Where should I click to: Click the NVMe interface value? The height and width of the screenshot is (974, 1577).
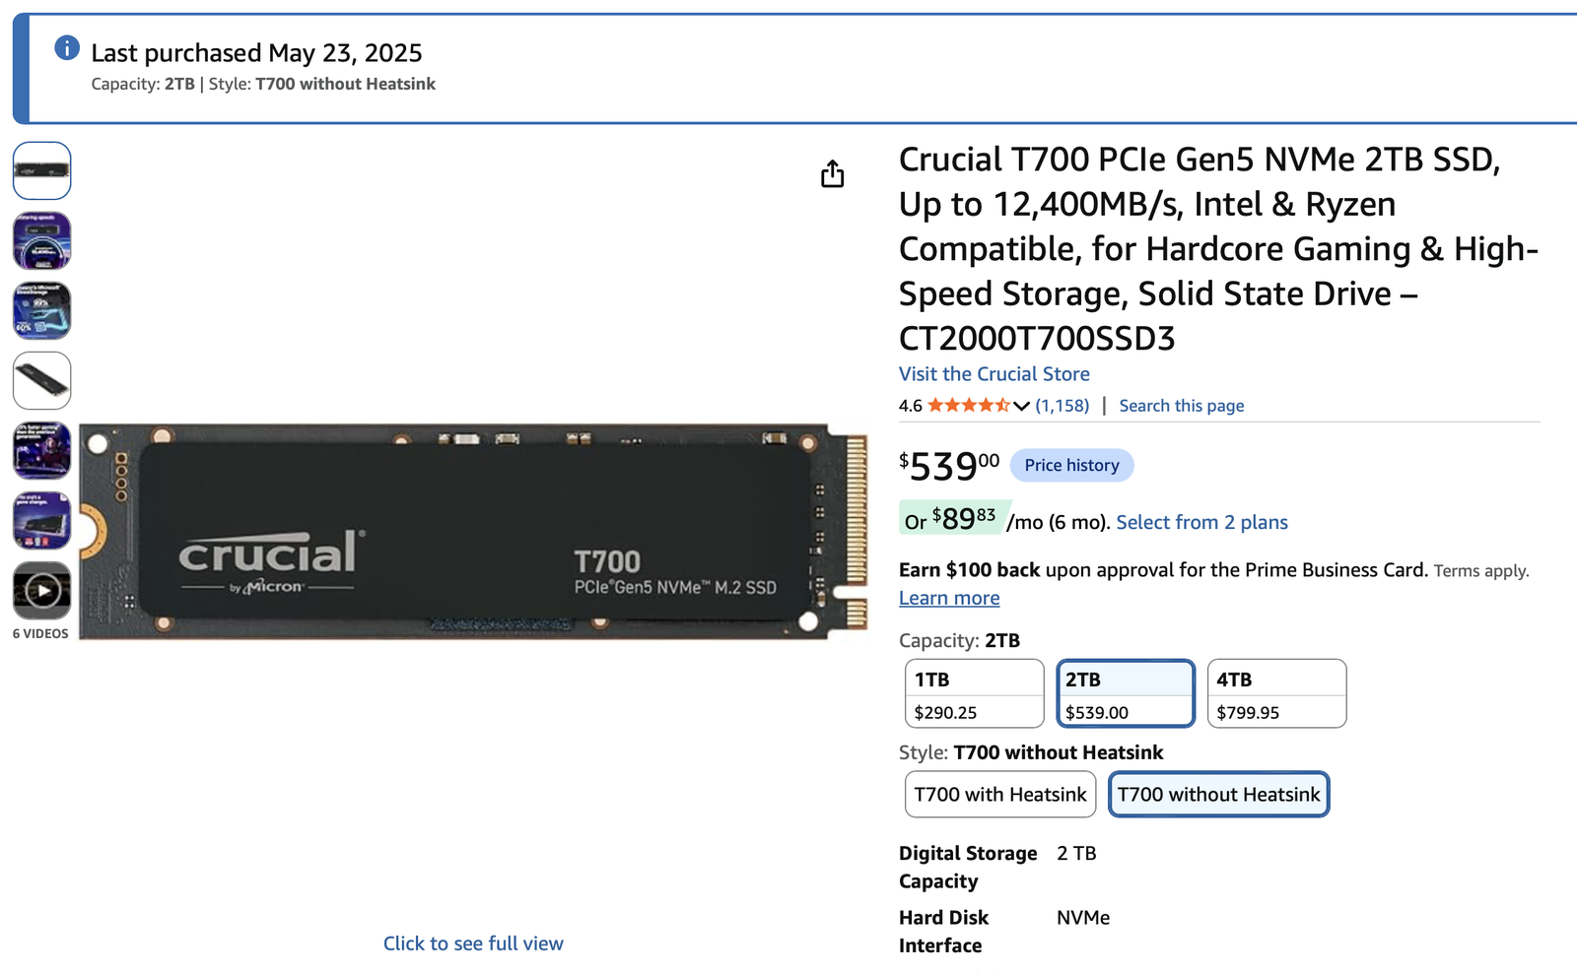point(1083,918)
